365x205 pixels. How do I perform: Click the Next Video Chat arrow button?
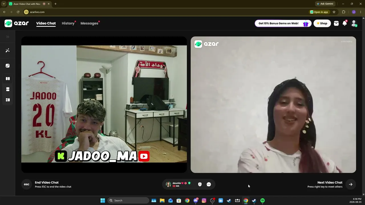tap(350, 184)
